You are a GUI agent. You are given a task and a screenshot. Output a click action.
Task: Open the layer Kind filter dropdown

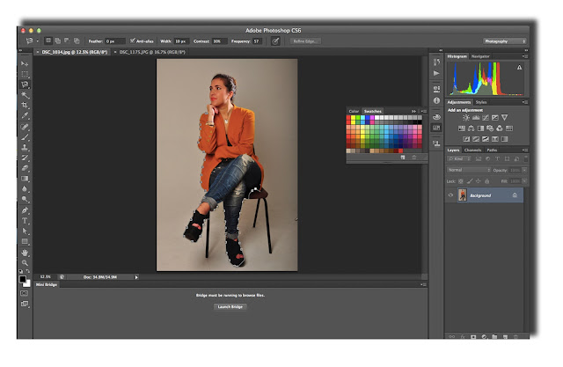(459, 158)
